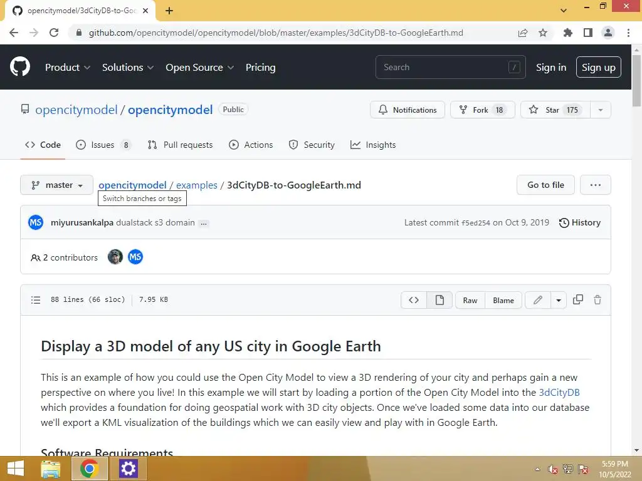The width and height of the screenshot is (642, 481).
Task: Display the rendered file view icon
Action: click(439, 300)
